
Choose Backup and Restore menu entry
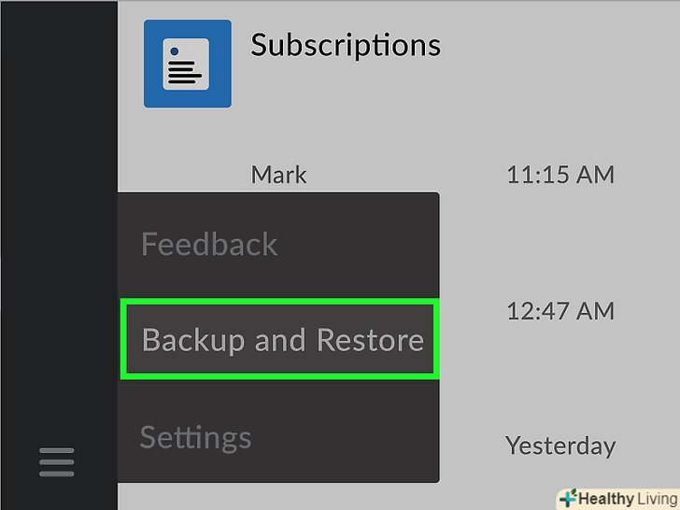coord(281,339)
